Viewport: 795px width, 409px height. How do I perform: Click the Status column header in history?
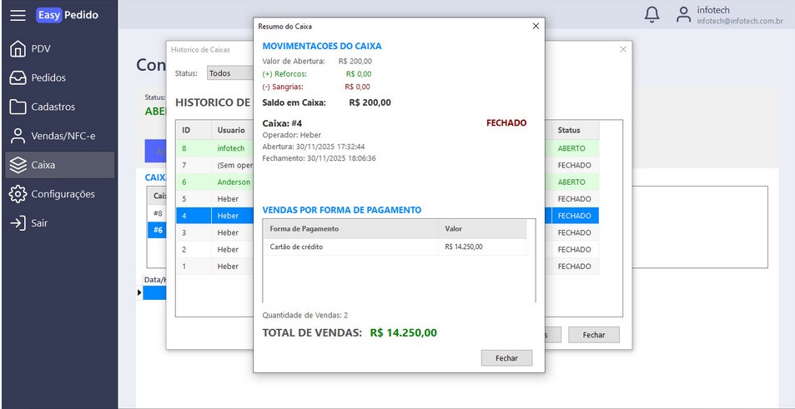coord(575,130)
